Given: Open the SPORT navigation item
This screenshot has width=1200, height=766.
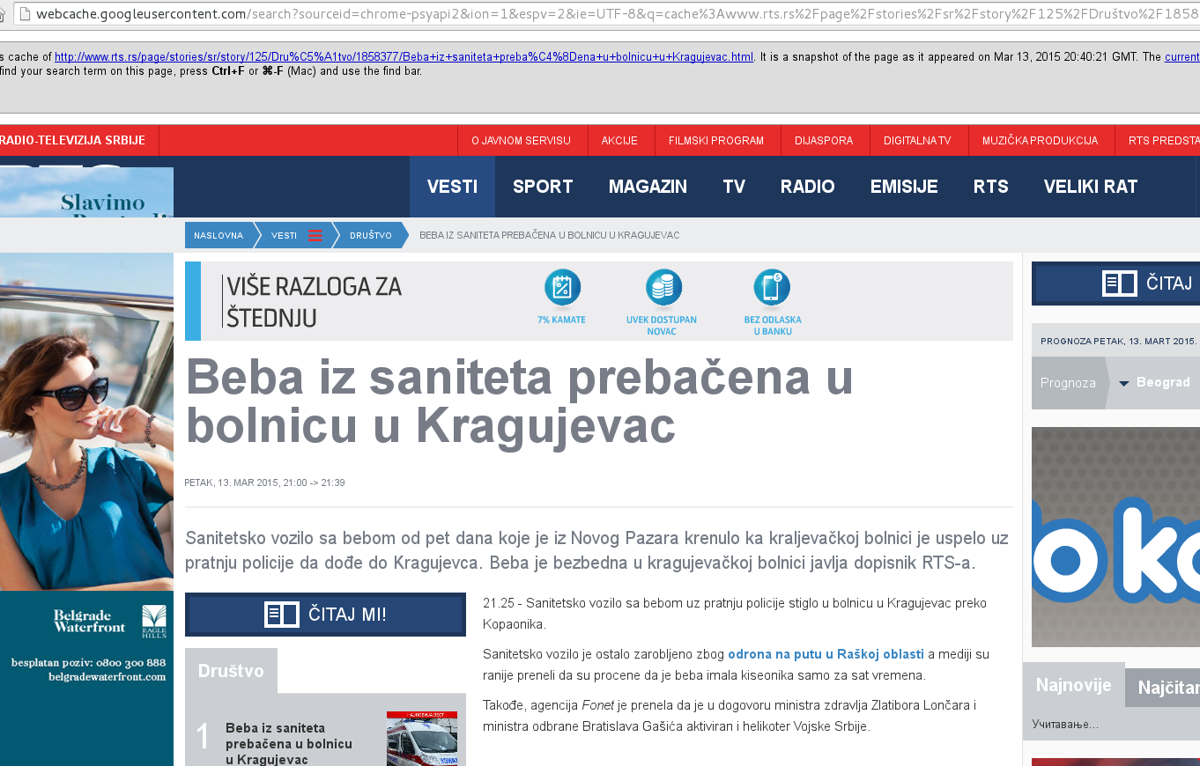Looking at the screenshot, I should click(543, 187).
